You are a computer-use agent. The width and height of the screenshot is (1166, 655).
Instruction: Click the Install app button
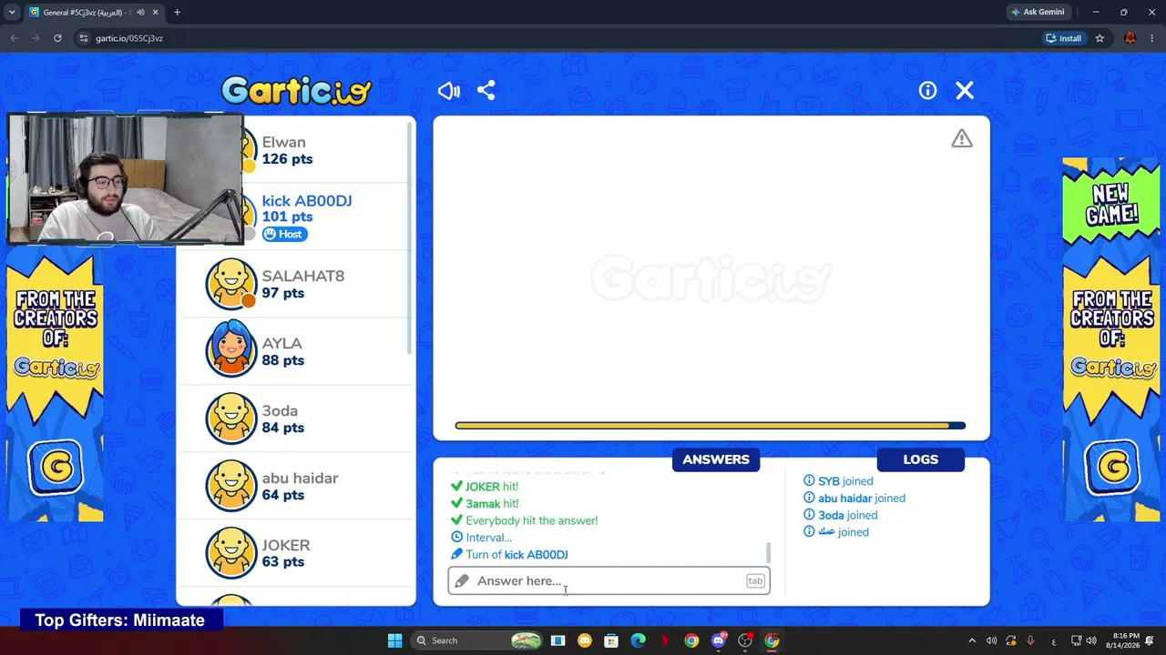(1064, 38)
